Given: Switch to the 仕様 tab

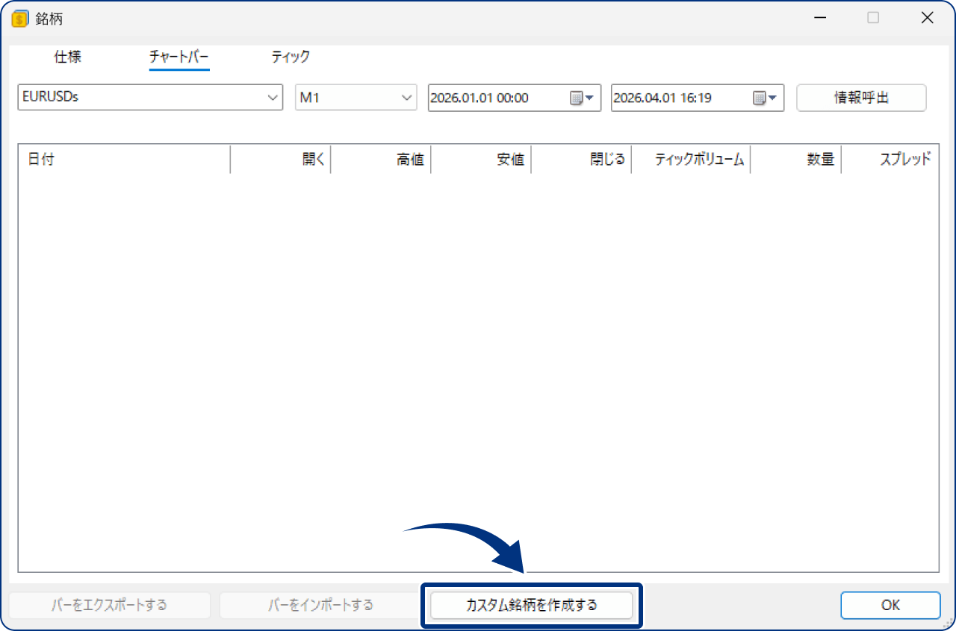Looking at the screenshot, I should tap(66, 57).
